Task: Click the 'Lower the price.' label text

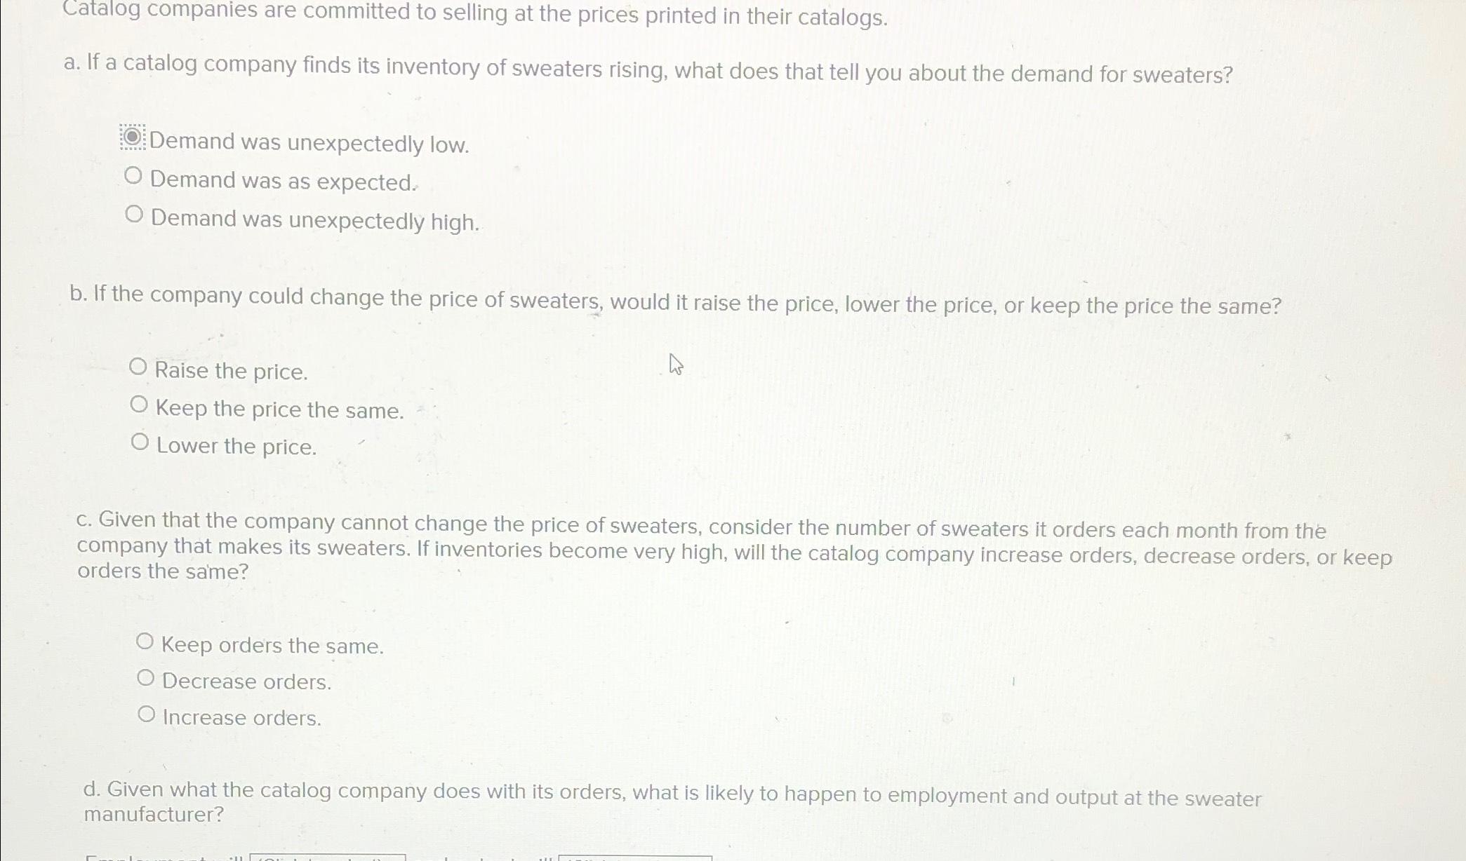Action: point(236,446)
